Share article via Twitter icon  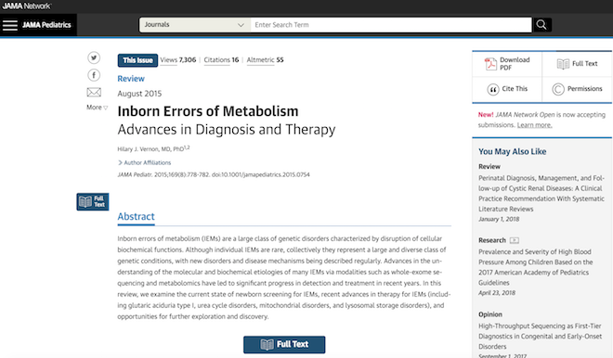94,58
